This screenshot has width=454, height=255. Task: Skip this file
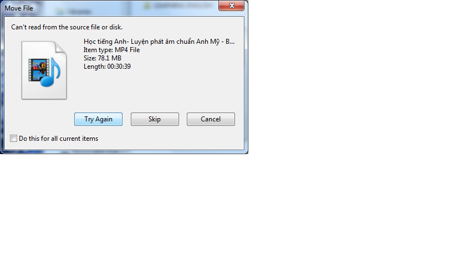(x=155, y=119)
